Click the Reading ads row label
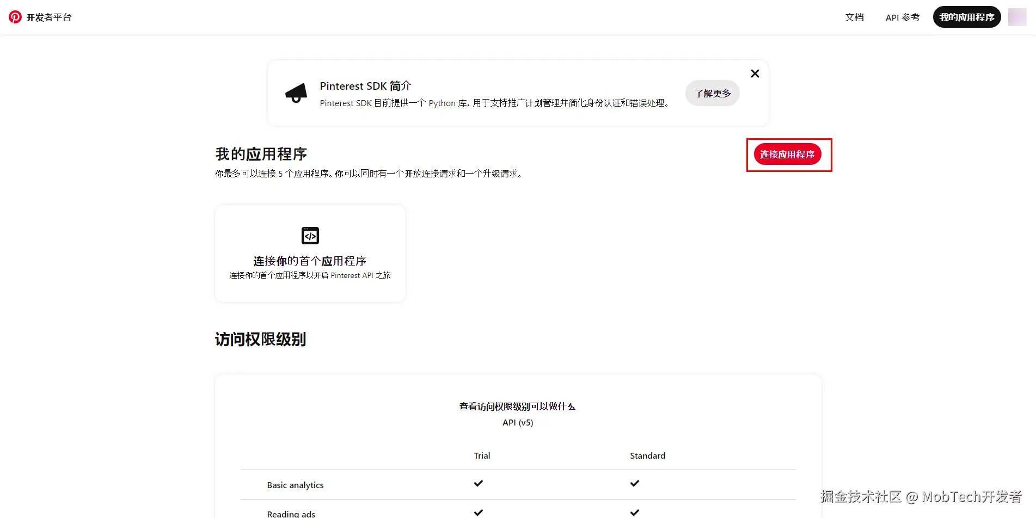1036x518 pixels. pos(291,514)
